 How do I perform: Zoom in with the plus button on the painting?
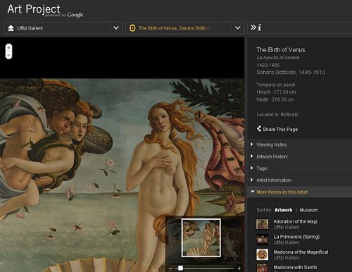(8, 48)
